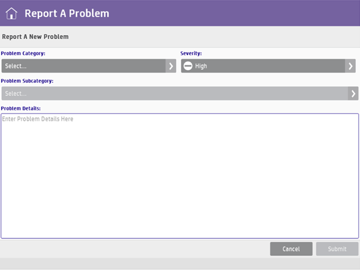Open the Severity dropdown showing High

point(264,66)
